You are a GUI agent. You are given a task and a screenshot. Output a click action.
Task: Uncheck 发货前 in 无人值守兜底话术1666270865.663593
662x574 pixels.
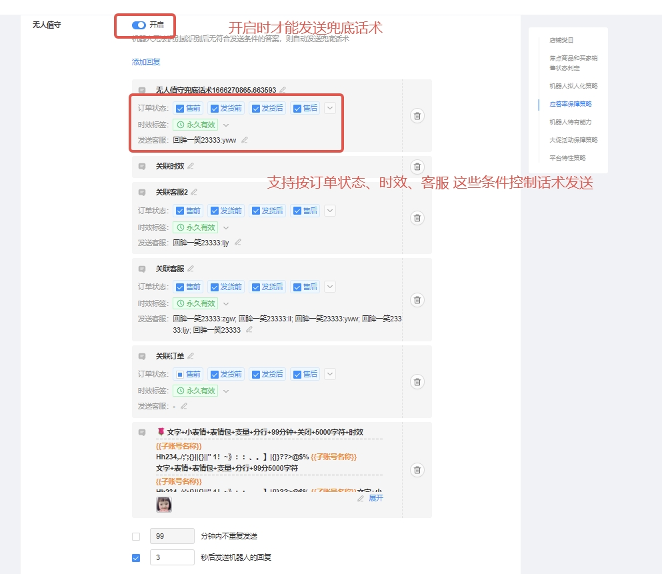tap(215, 109)
